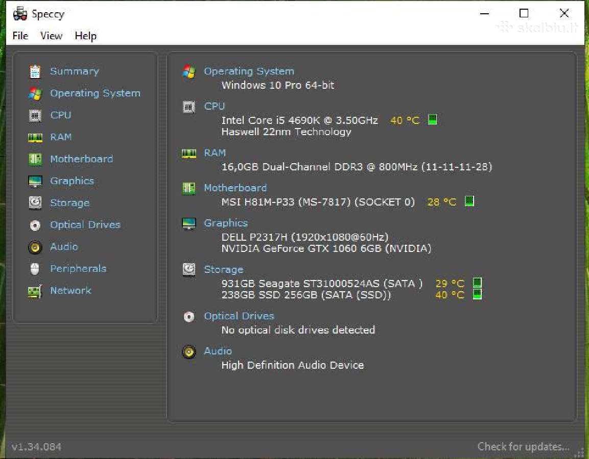Screen dimensions: 589x459
Task: Click the Operating System heading link in summary
Action: [249, 71]
